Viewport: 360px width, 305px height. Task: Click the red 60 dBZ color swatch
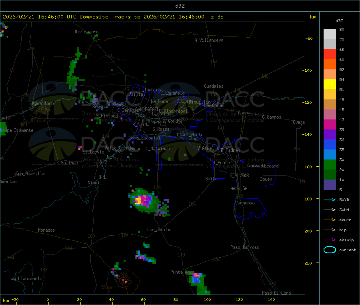click(330, 54)
